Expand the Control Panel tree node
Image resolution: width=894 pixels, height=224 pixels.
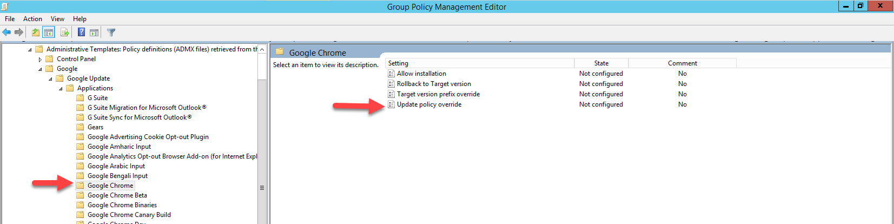pos(40,59)
